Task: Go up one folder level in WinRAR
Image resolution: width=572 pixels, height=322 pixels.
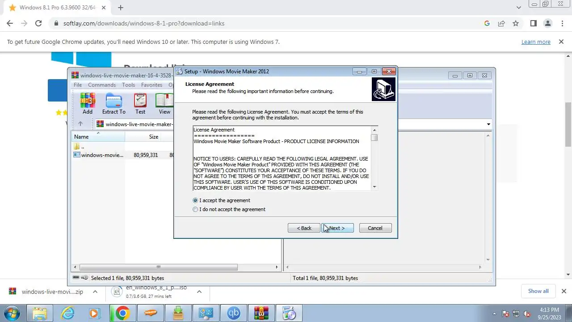Action: tap(80, 124)
